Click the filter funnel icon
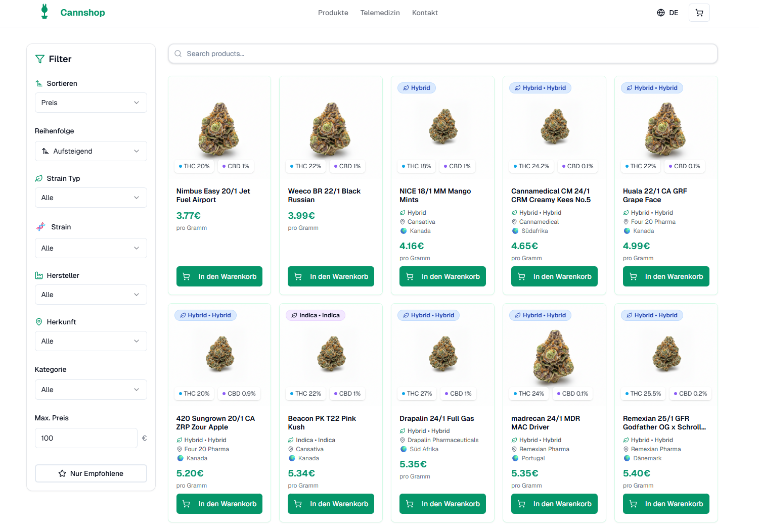 (x=40, y=59)
